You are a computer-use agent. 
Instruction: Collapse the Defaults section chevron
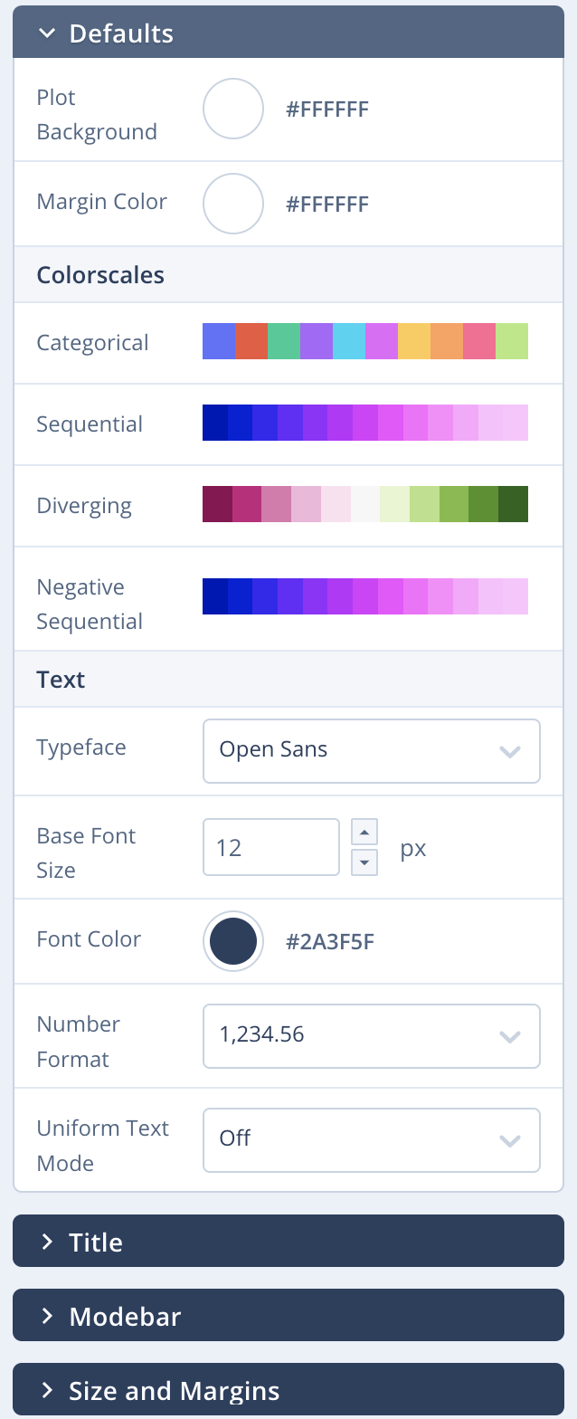tap(47, 33)
